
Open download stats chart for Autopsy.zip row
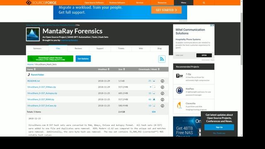coord(154,93)
